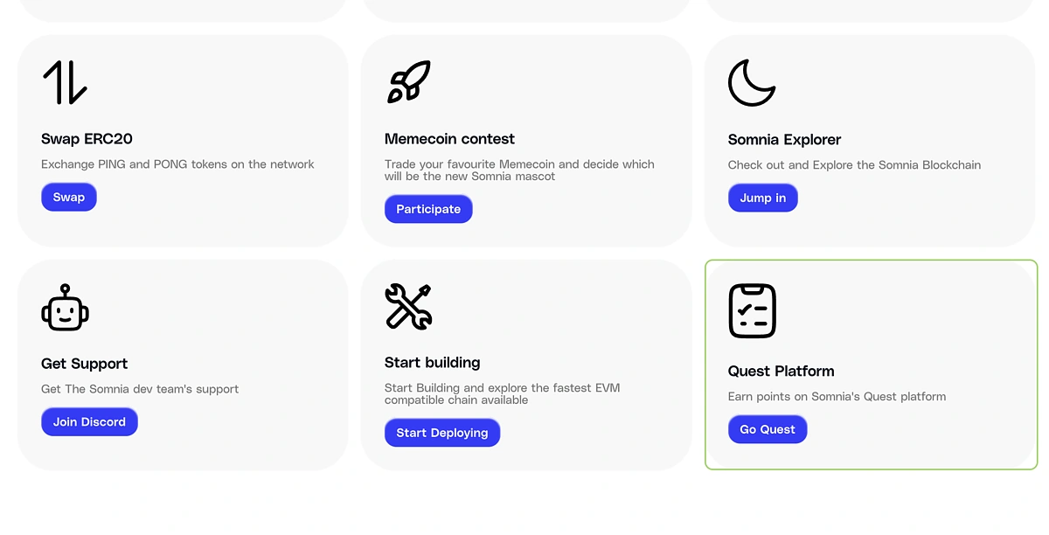Hit the Jump in button
Viewport: 1049px width, 535px height.
pos(762,198)
